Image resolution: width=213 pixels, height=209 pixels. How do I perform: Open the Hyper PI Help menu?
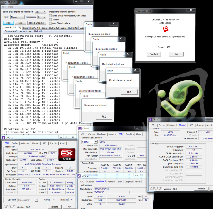pyautogui.click(x=11, y=7)
